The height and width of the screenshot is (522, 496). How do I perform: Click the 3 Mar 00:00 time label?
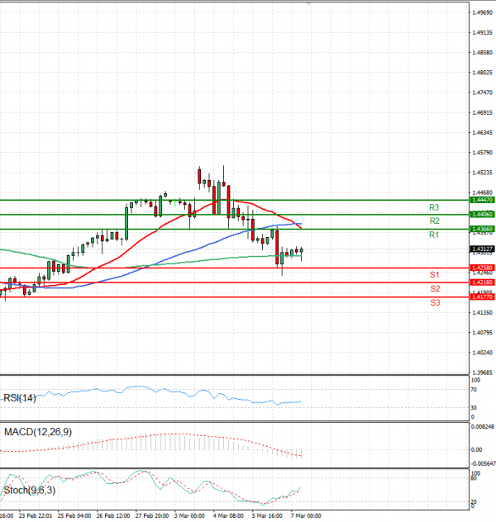(189, 515)
